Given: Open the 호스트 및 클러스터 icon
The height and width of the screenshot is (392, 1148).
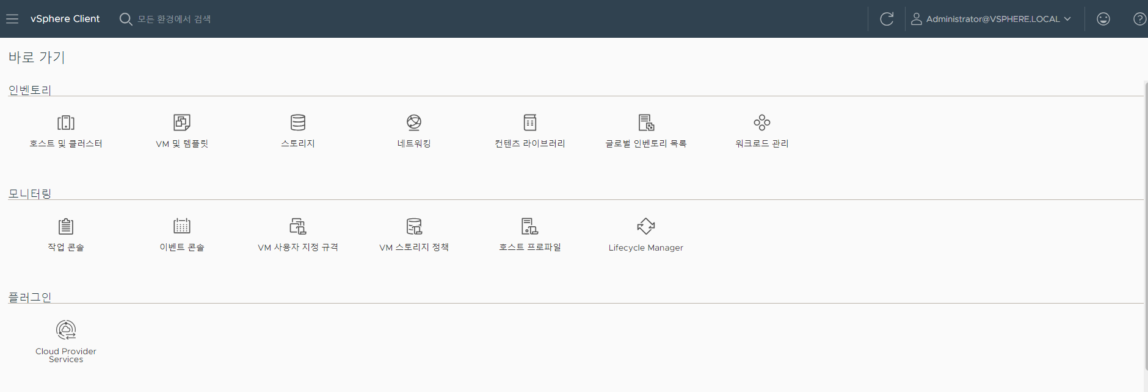Looking at the screenshot, I should pos(66,123).
